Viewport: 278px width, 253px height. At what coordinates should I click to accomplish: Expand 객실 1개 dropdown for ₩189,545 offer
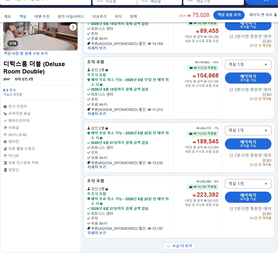[248, 131]
